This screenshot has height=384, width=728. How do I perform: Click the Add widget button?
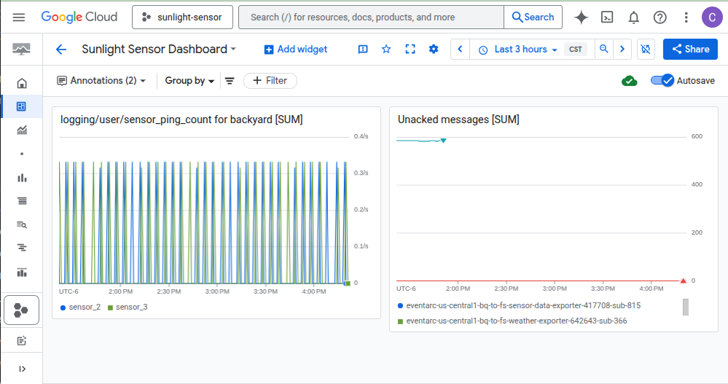tap(296, 50)
